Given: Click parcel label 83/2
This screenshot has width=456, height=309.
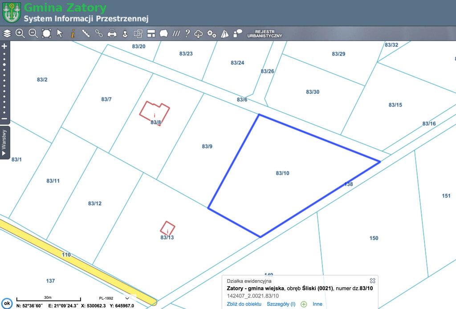Looking at the screenshot, I should point(42,80).
